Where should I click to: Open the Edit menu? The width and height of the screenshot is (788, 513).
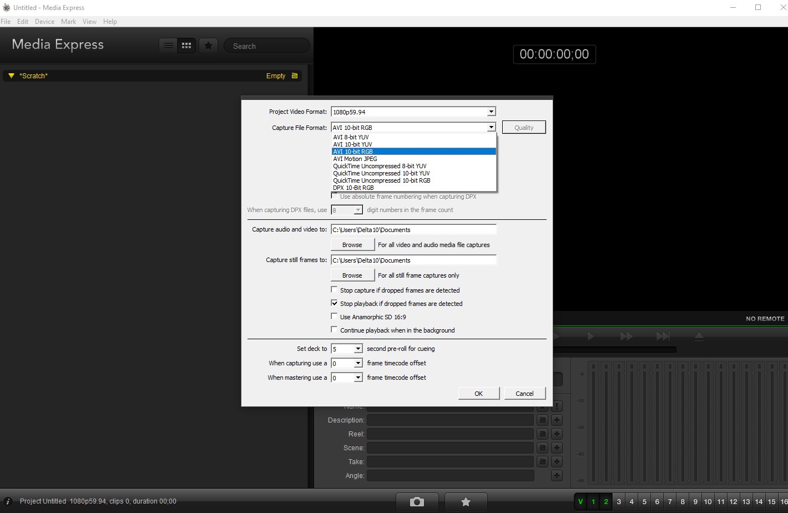23,22
